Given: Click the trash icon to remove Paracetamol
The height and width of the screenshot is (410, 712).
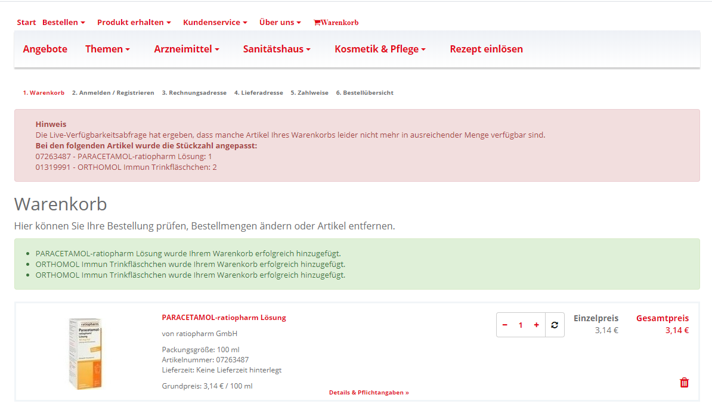Looking at the screenshot, I should (x=684, y=383).
